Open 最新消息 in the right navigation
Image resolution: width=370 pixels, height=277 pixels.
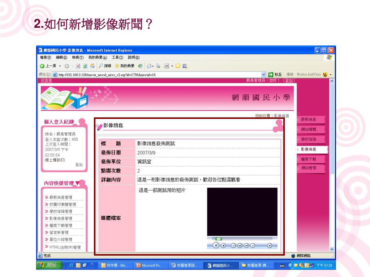(311, 119)
